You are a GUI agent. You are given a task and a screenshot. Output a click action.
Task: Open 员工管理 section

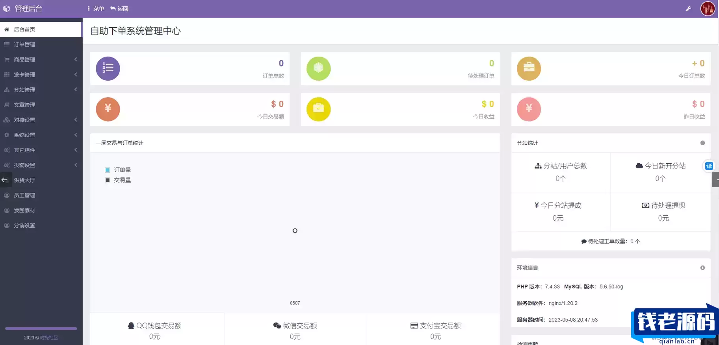click(x=41, y=195)
